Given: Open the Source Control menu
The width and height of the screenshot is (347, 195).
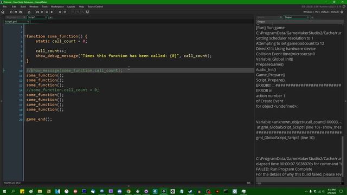Looking at the screenshot, I should click(95, 6).
